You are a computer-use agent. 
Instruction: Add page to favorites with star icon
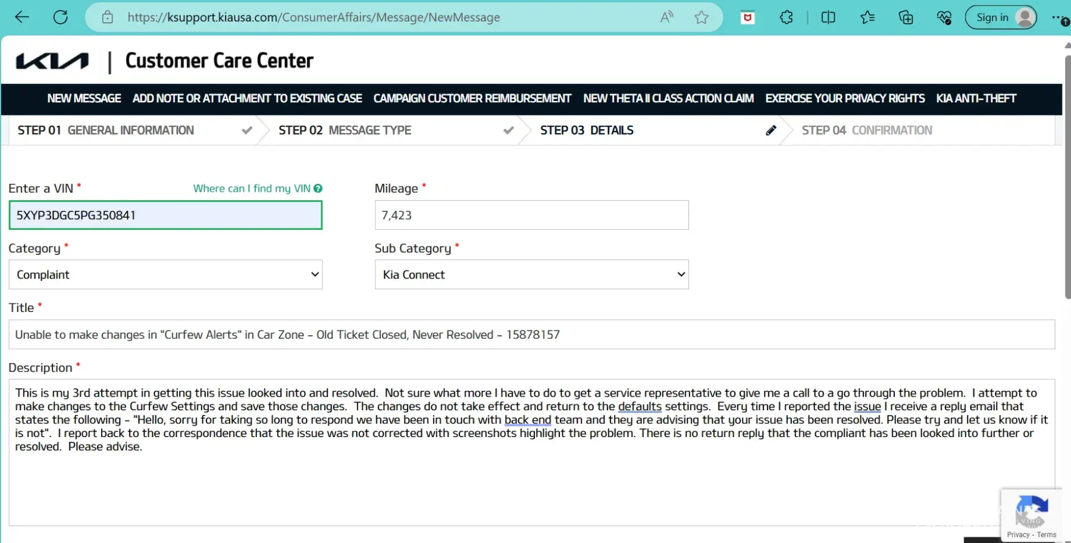[702, 17]
